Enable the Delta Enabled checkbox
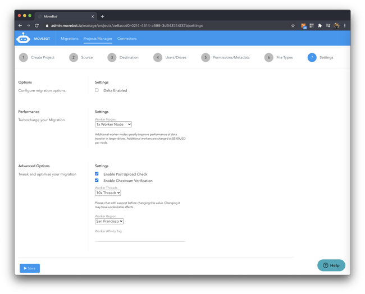 pyautogui.click(x=97, y=90)
